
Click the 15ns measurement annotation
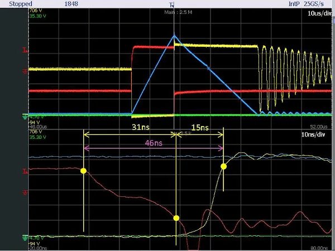coord(200,128)
